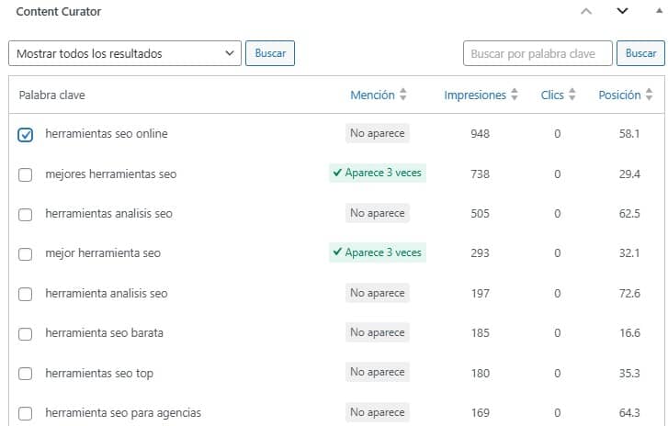Sort table by Mención column header

coord(372,95)
